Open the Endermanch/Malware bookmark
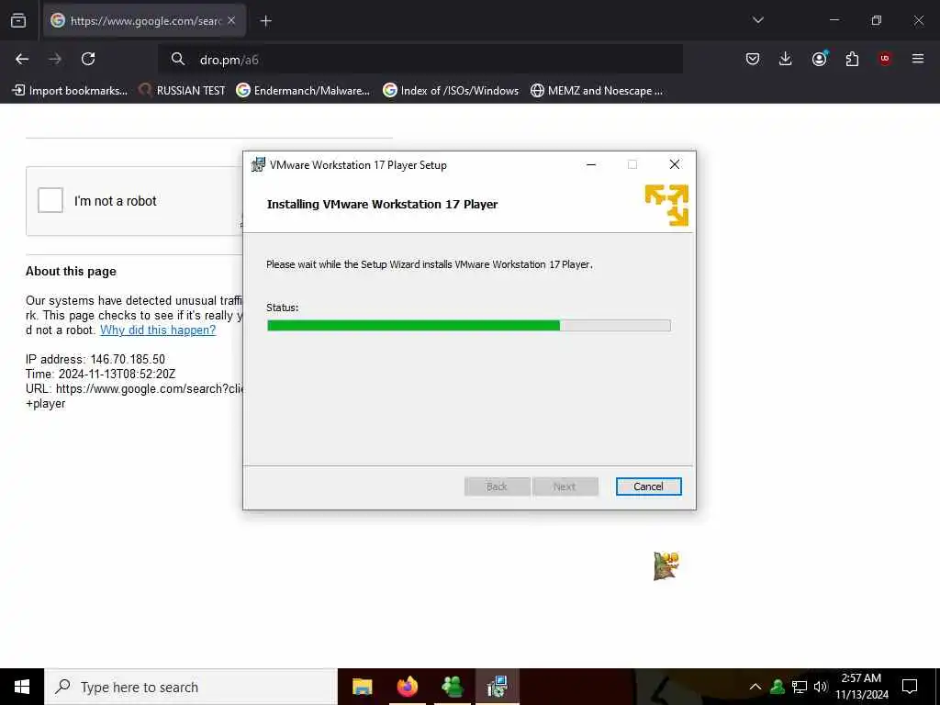 303,91
